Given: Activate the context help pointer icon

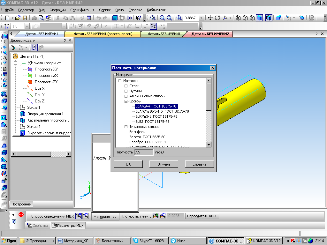Looking at the screenshot, I should click(139, 18).
